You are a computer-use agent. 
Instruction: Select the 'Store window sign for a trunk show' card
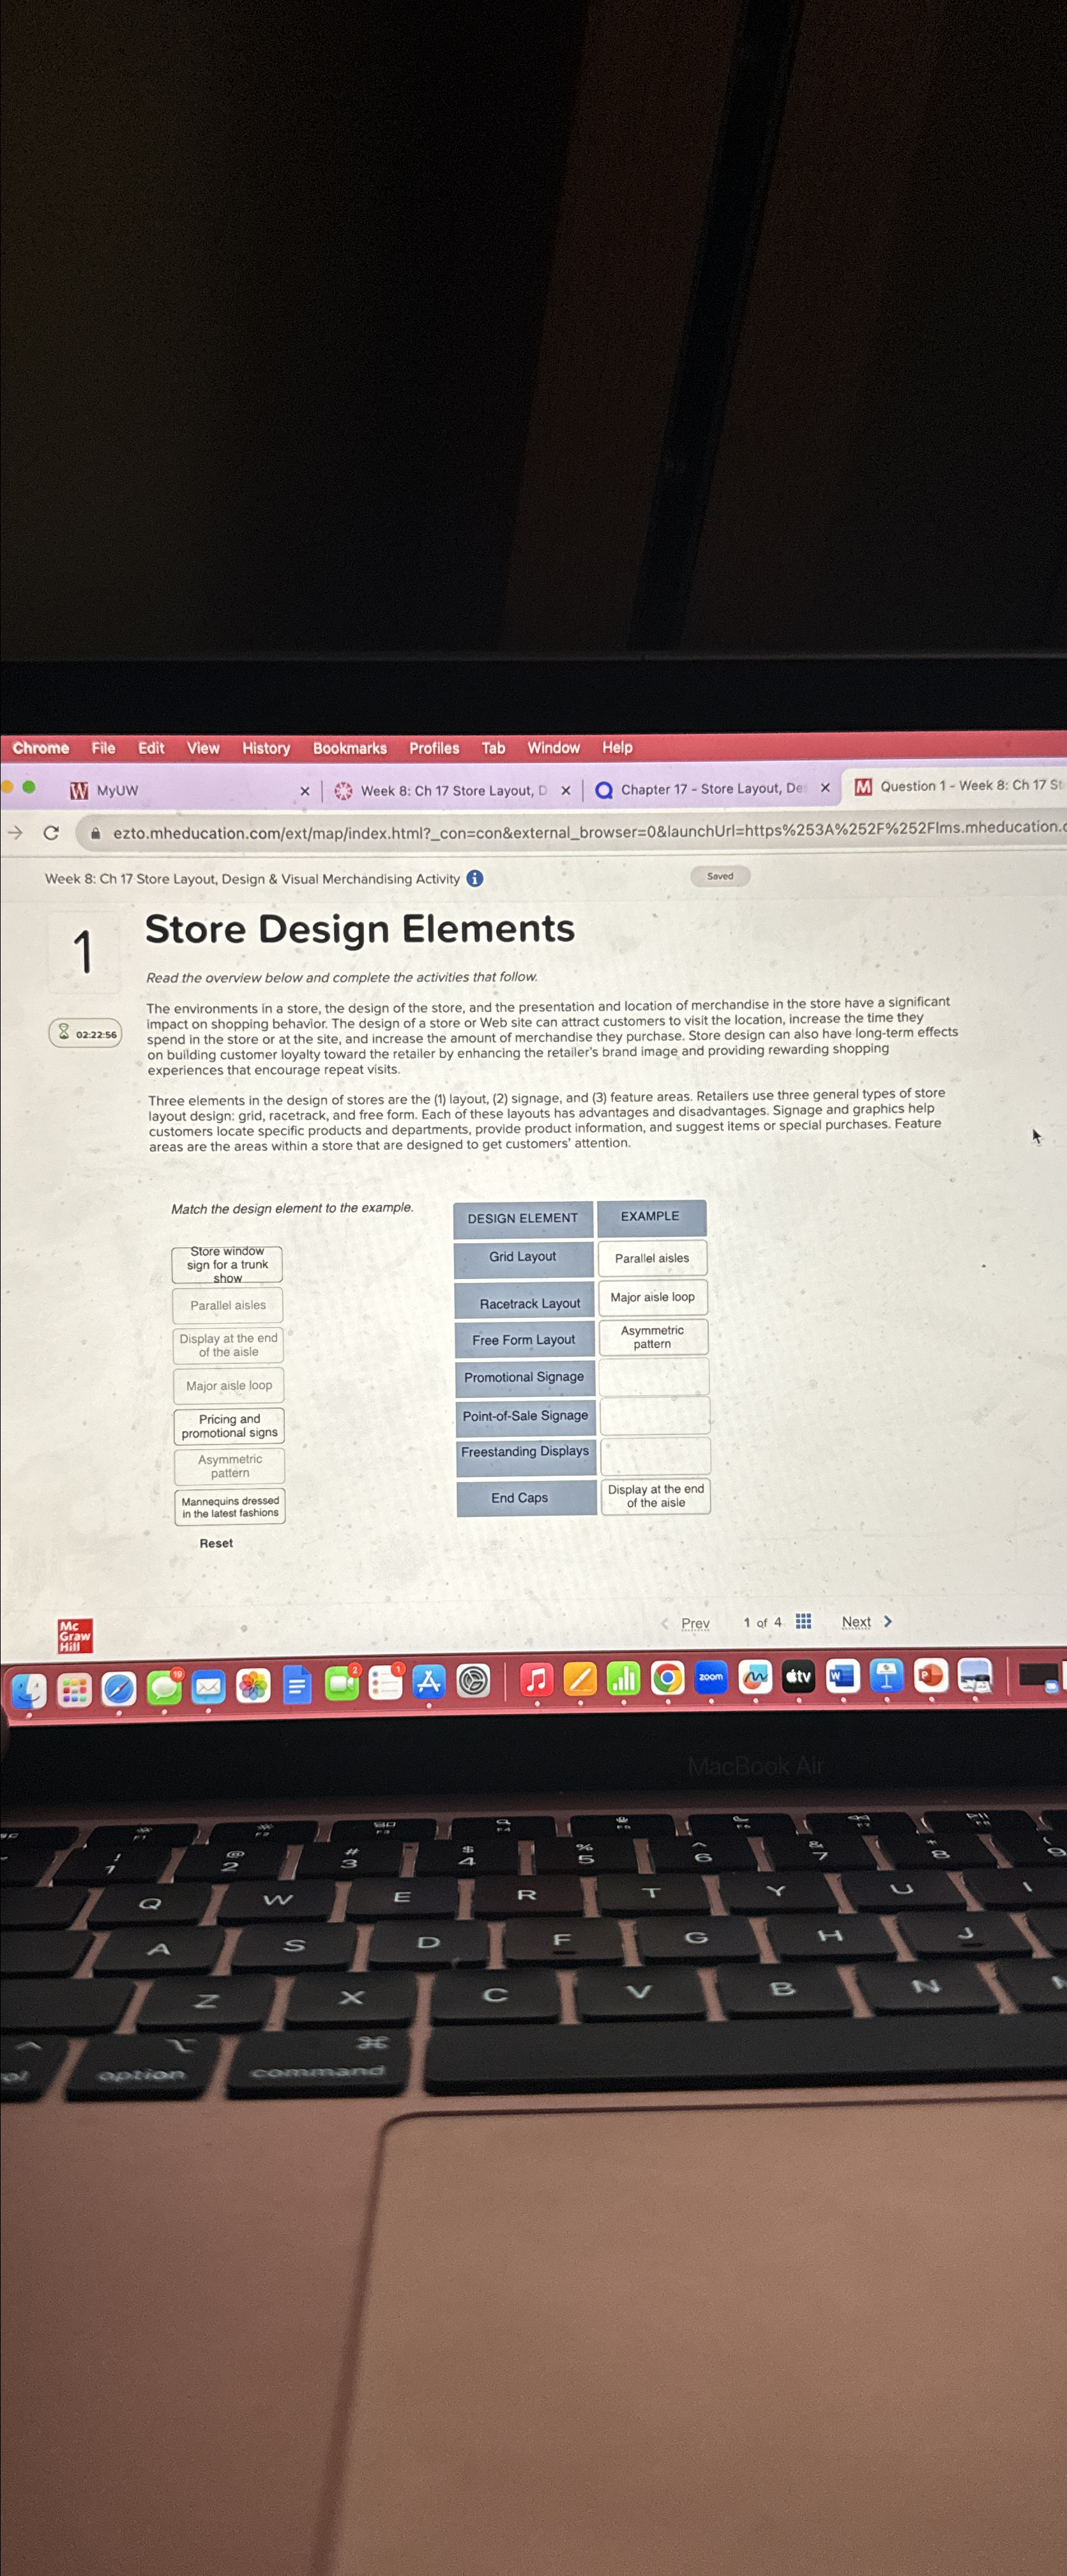tap(229, 1264)
